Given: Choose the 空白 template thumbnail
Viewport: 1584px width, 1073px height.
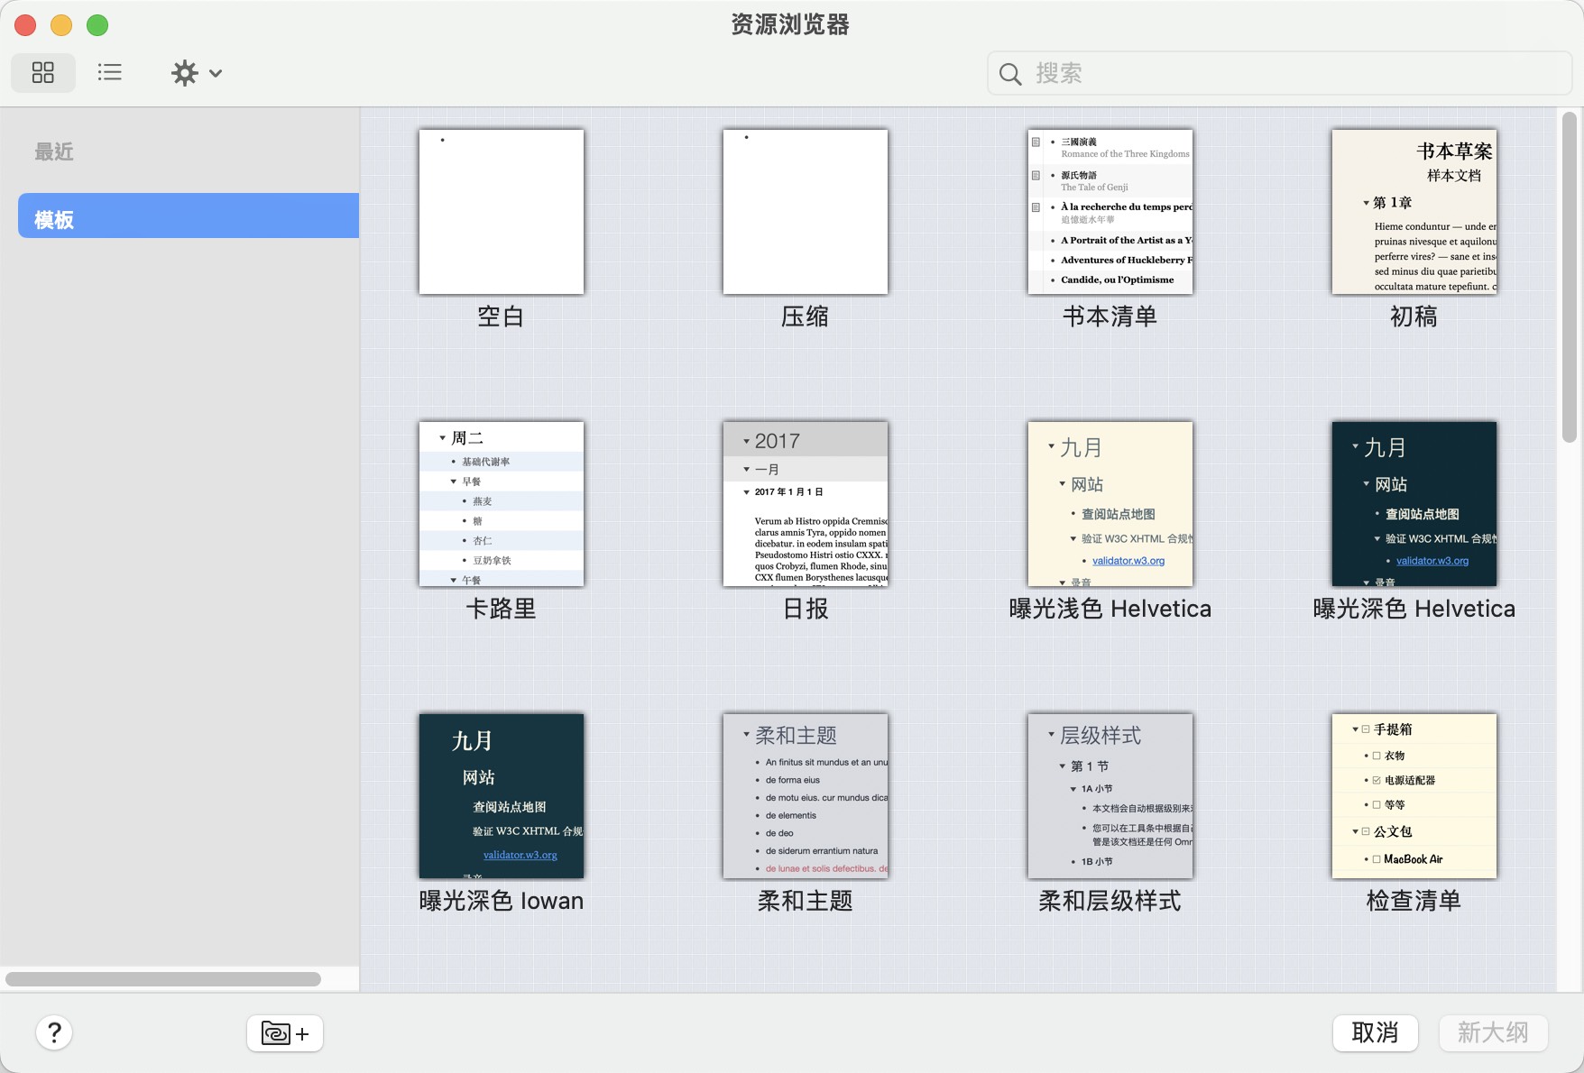Looking at the screenshot, I should tap(501, 212).
